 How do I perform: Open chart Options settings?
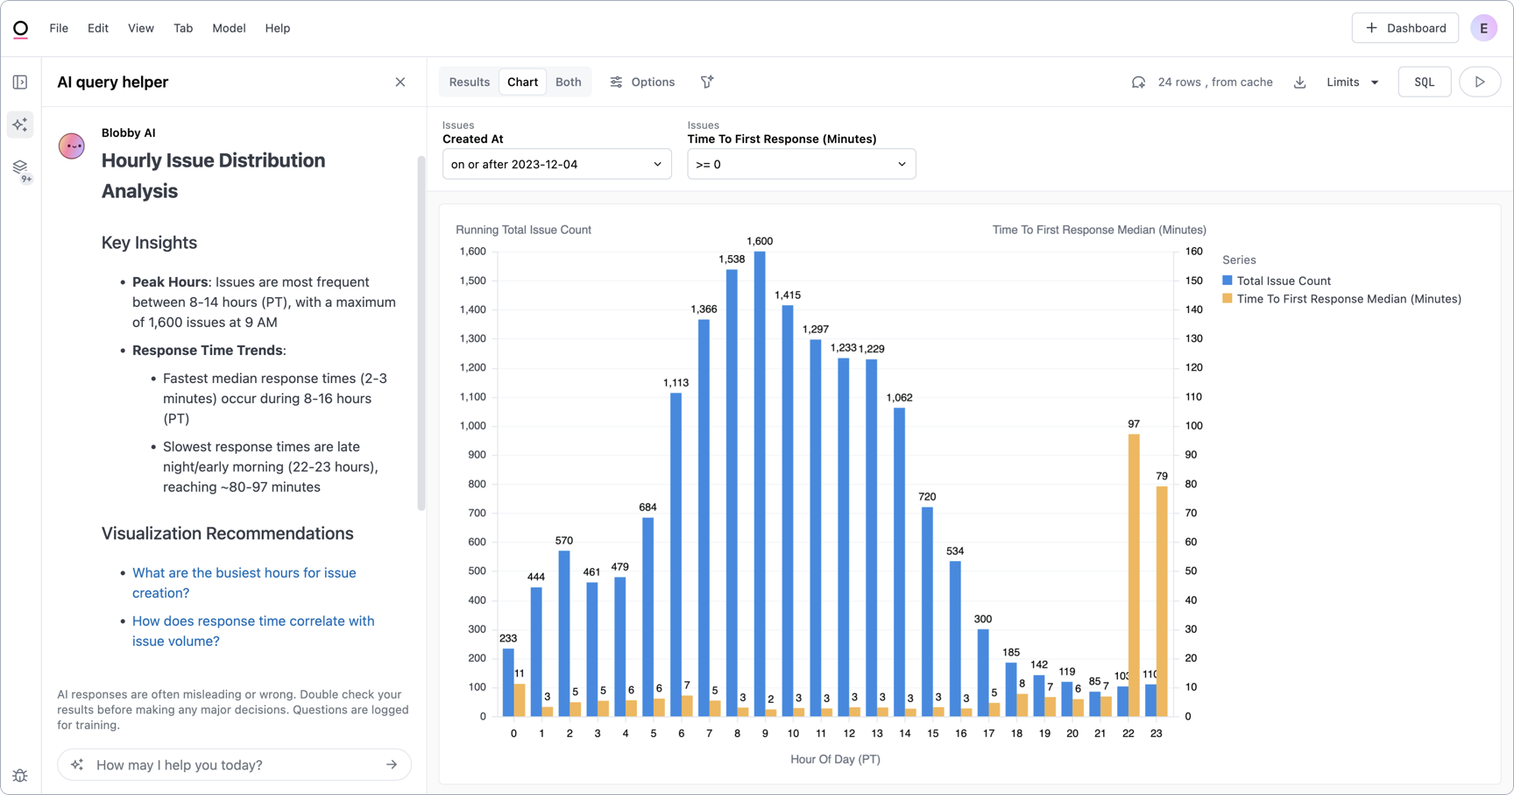pyautogui.click(x=642, y=82)
